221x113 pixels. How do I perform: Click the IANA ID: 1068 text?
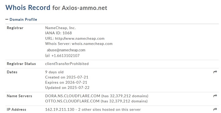[58, 33]
